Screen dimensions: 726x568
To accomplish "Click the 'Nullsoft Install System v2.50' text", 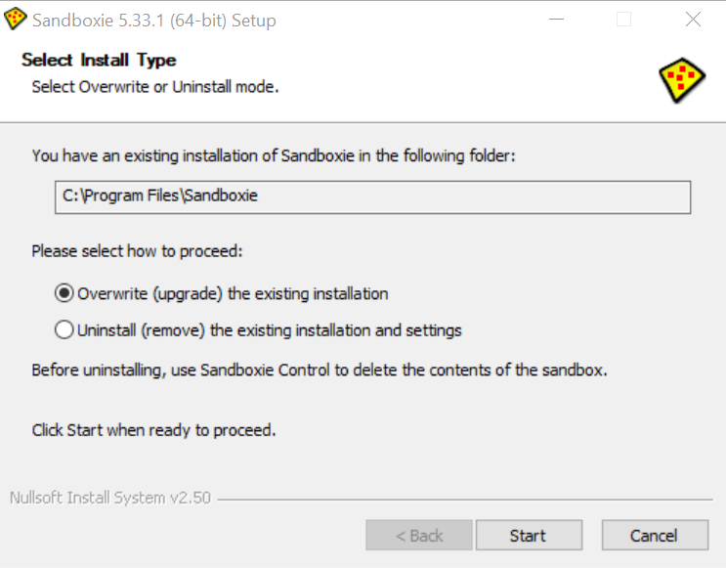I will tap(110, 498).
